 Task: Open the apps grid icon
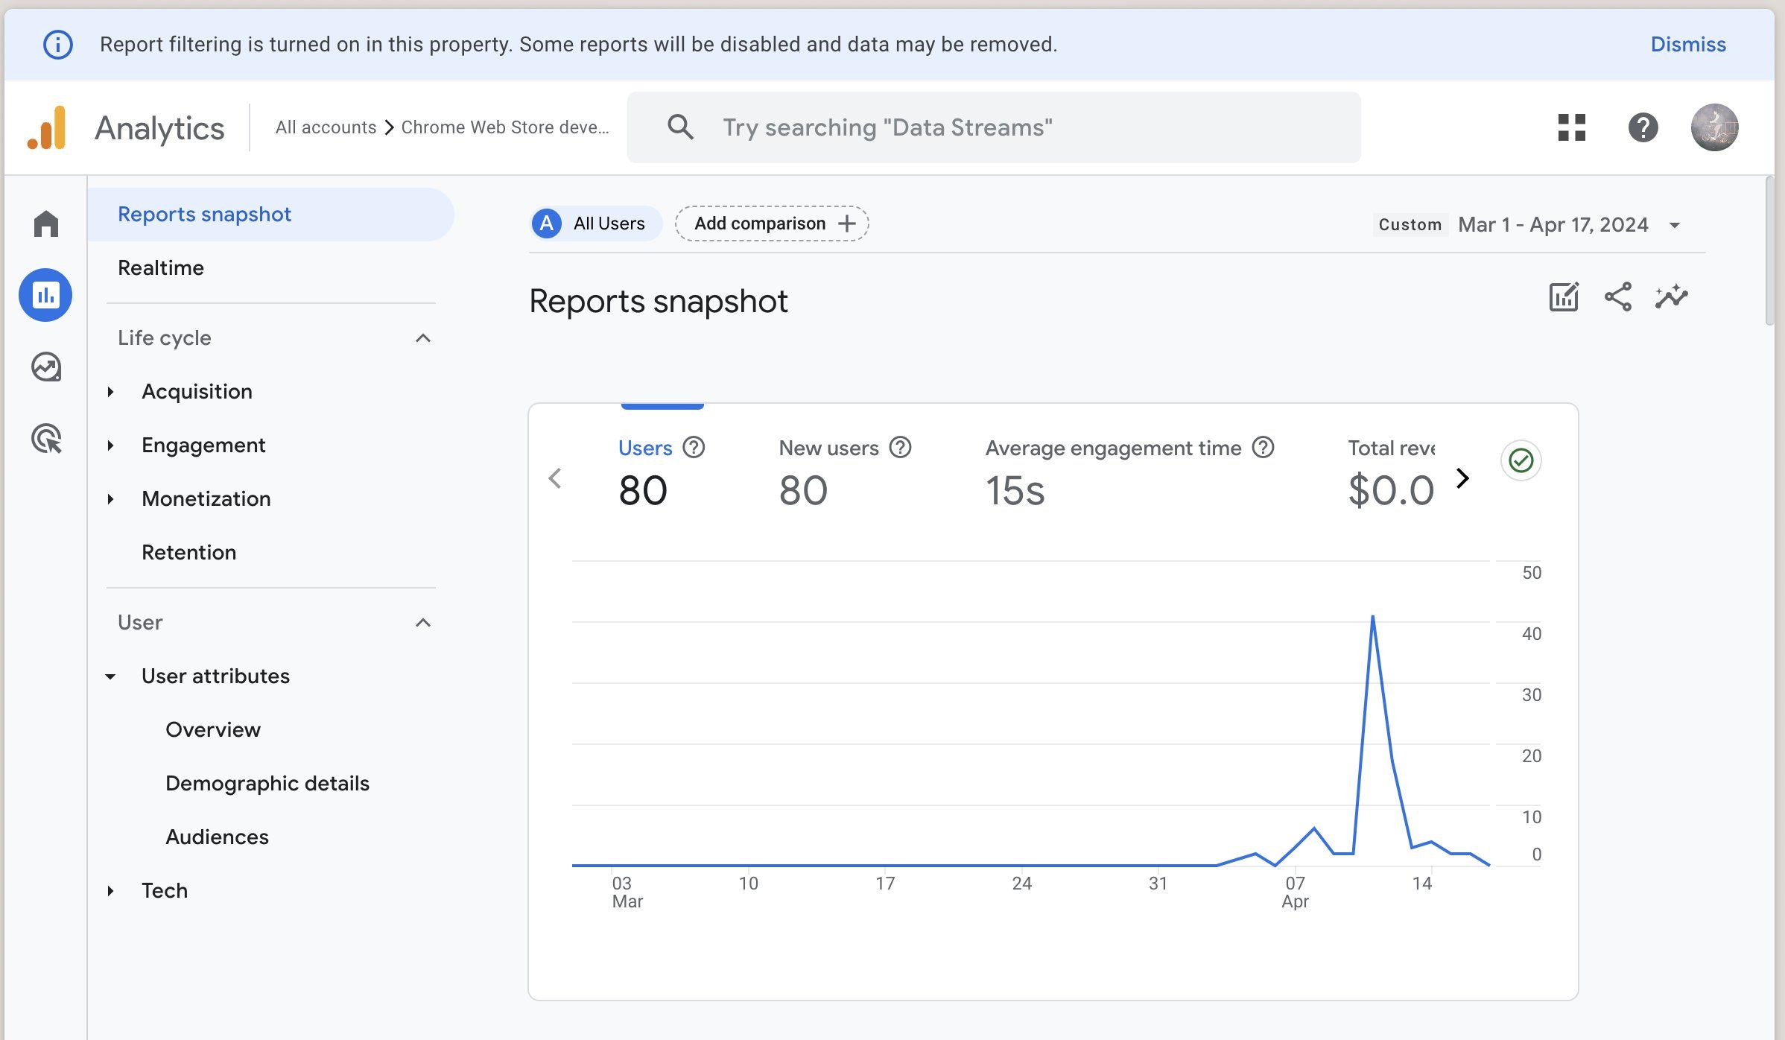(x=1572, y=127)
